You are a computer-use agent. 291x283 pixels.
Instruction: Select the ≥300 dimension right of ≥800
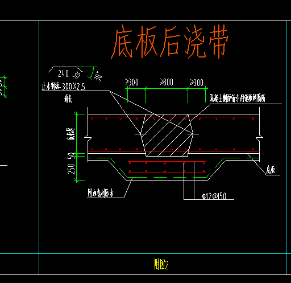[197, 83]
